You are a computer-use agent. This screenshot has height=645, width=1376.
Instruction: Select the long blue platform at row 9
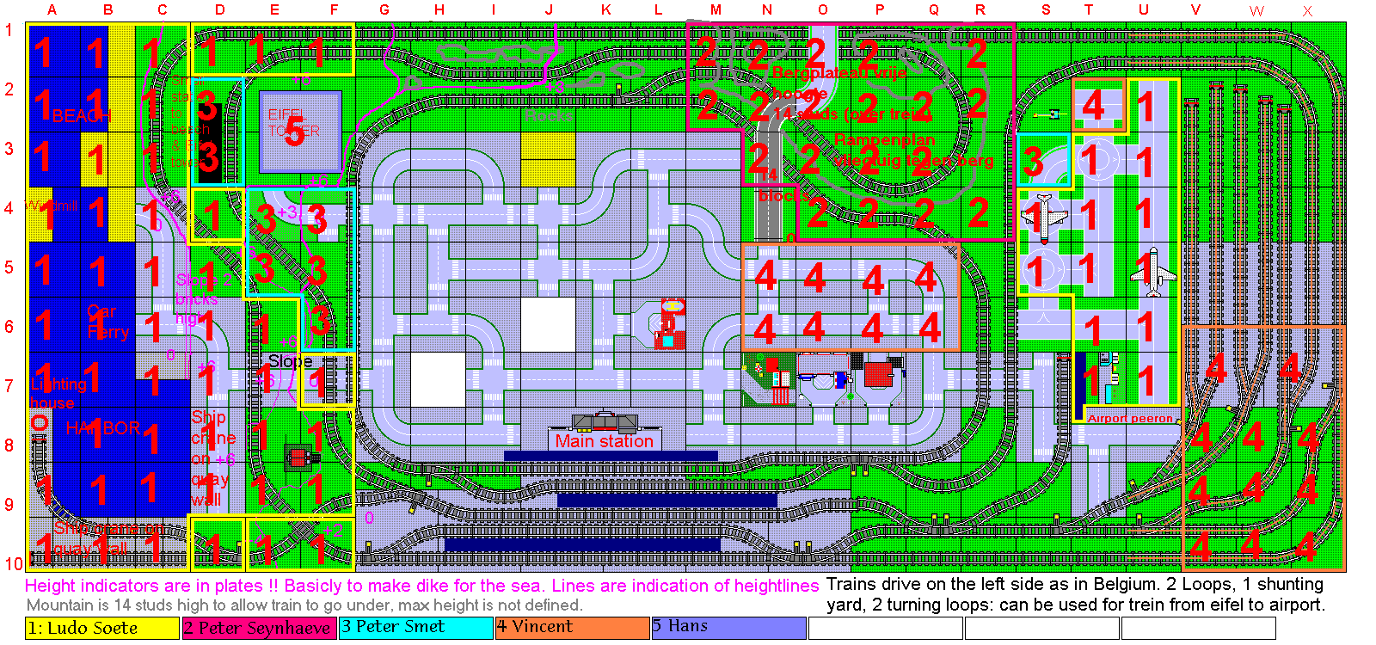point(667,500)
